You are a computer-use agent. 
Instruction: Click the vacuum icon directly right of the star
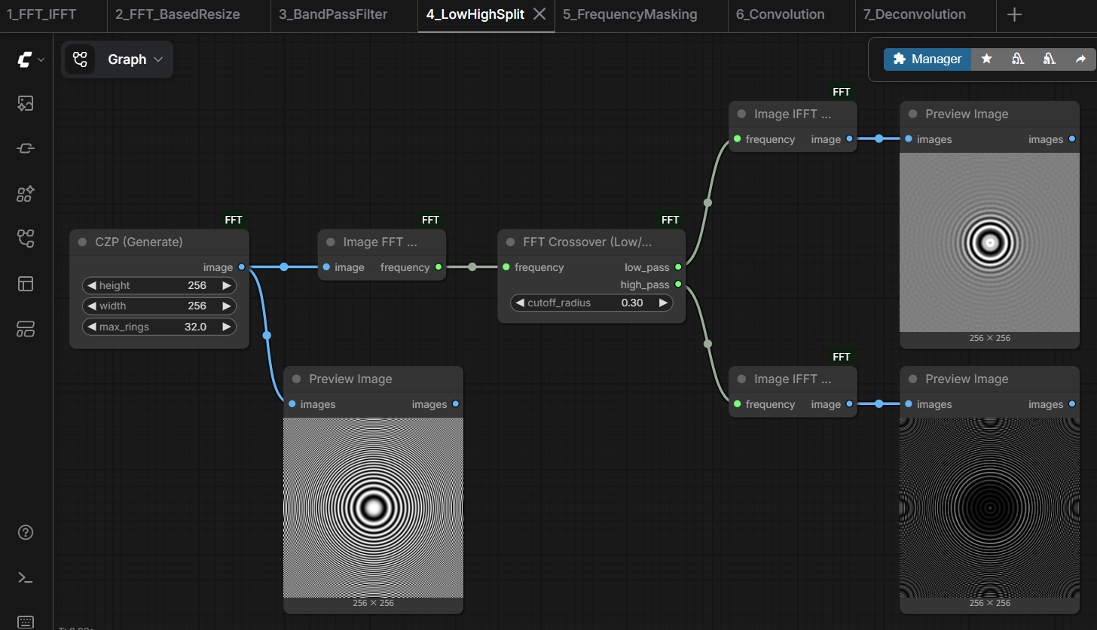pyautogui.click(x=1018, y=59)
